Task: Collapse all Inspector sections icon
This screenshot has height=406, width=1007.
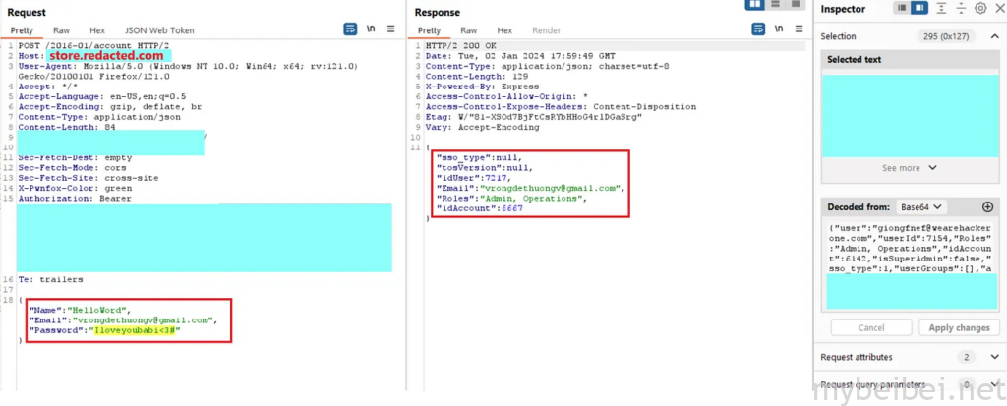Action: [x=962, y=8]
